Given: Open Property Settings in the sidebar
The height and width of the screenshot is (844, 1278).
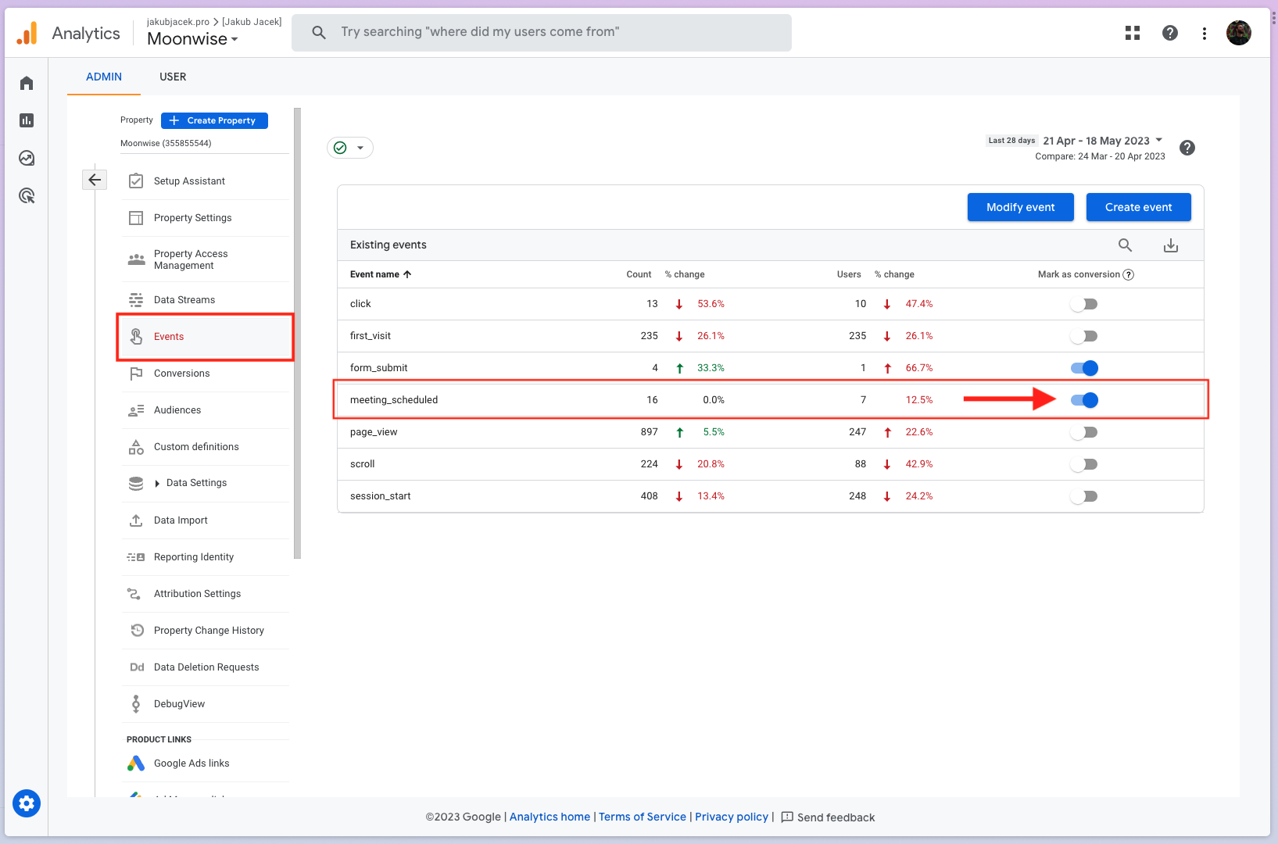Looking at the screenshot, I should click(192, 217).
